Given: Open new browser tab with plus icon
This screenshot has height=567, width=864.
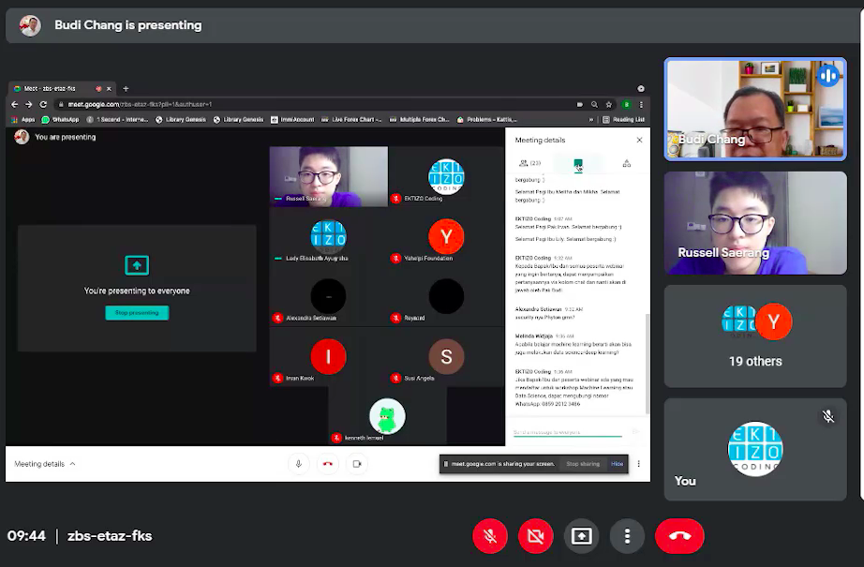Looking at the screenshot, I should click(x=126, y=88).
